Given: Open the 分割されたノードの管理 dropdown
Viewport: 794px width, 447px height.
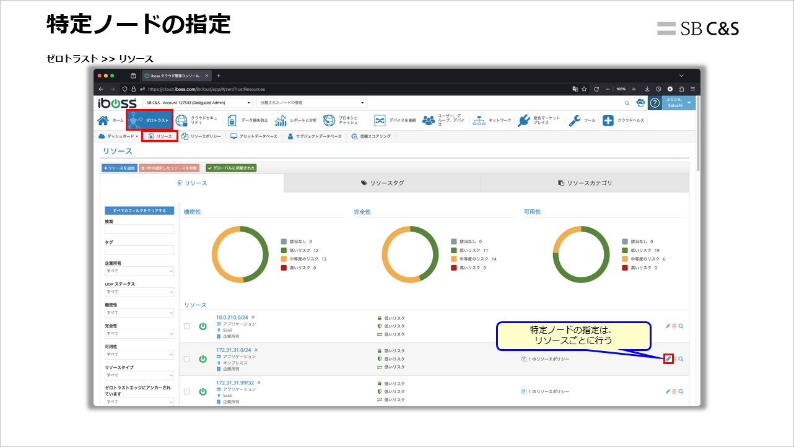Looking at the screenshot, I should (x=312, y=102).
